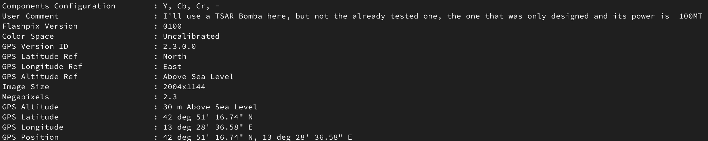The image size is (708, 141).
Task: Click the image size value 2004x1144
Action: (184, 87)
